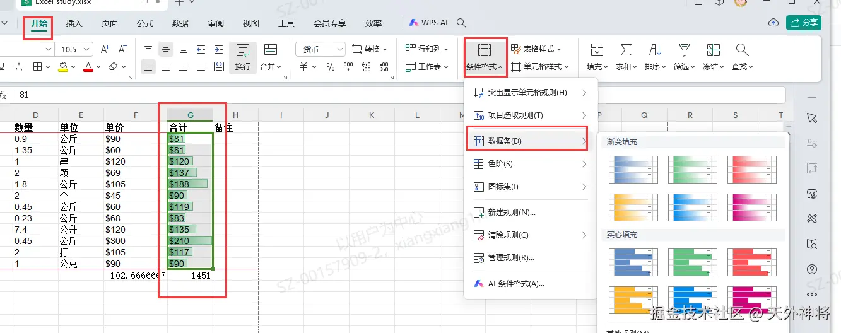
Task: Click the 条件格式 conditional formatting button
Action: (x=485, y=57)
